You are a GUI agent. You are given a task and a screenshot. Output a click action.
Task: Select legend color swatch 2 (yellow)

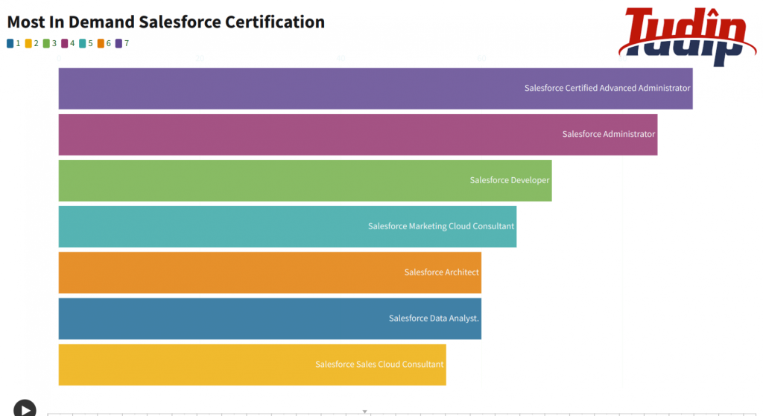[x=28, y=44]
